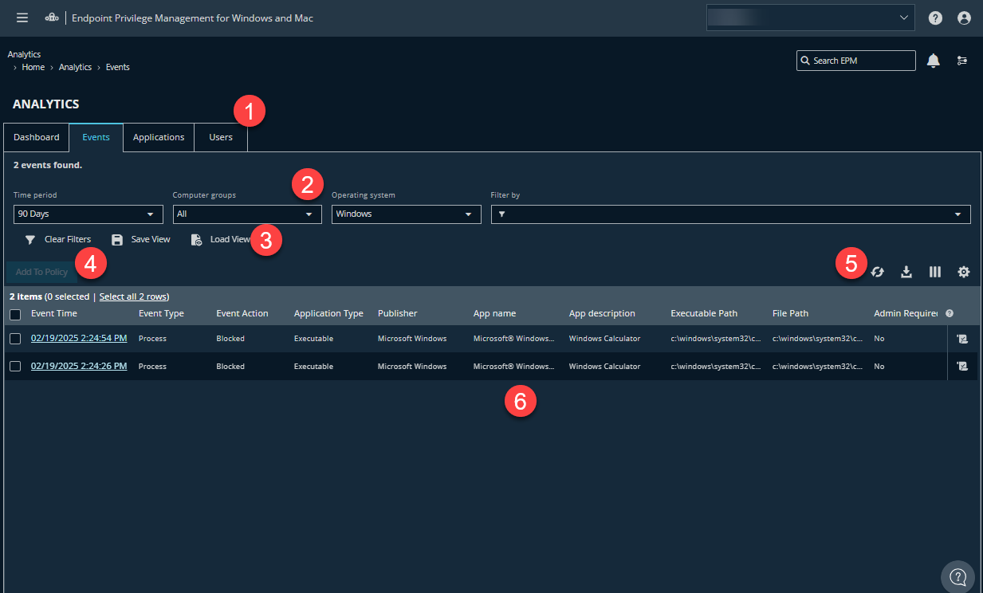983x593 pixels.
Task: Expand the Operating system dropdown
Action: coord(406,214)
